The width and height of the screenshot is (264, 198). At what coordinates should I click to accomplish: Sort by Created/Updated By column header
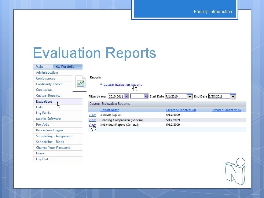227,110
